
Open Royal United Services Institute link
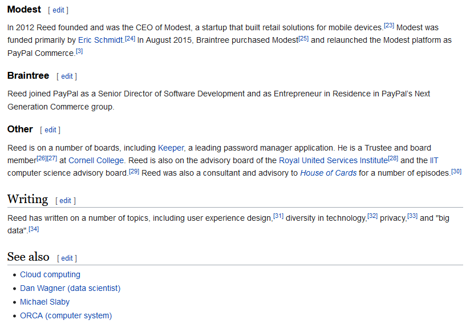pos(333,161)
